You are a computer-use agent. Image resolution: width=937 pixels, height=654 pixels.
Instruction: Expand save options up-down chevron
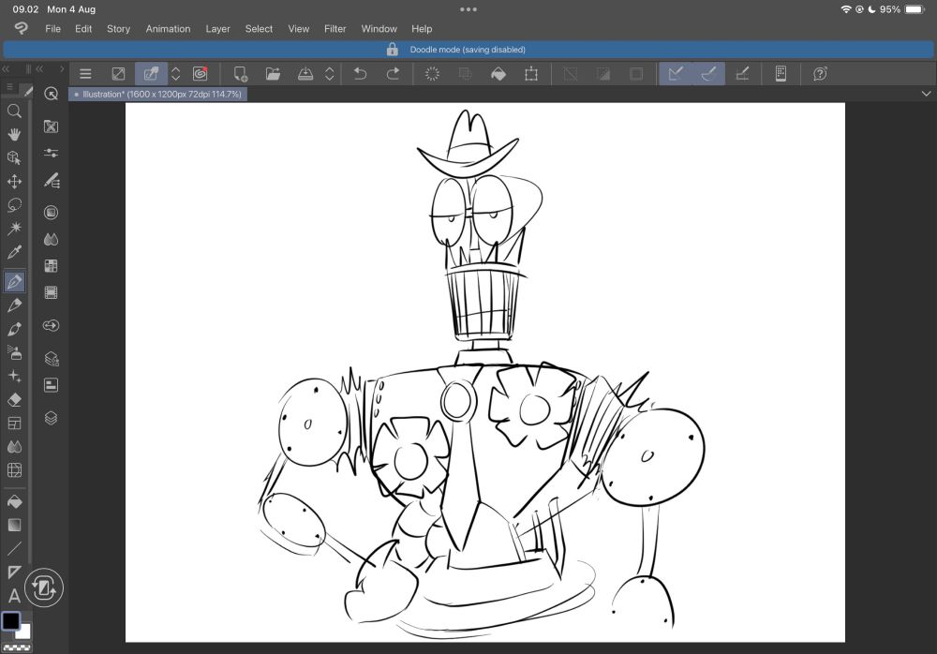point(329,73)
